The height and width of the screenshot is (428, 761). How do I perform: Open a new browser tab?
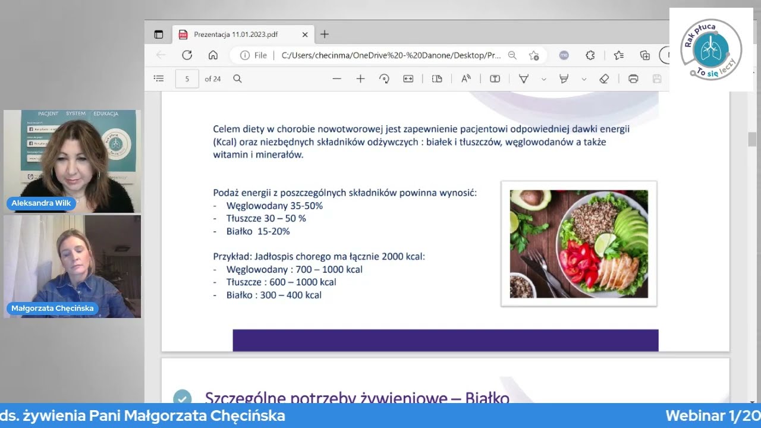point(325,34)
